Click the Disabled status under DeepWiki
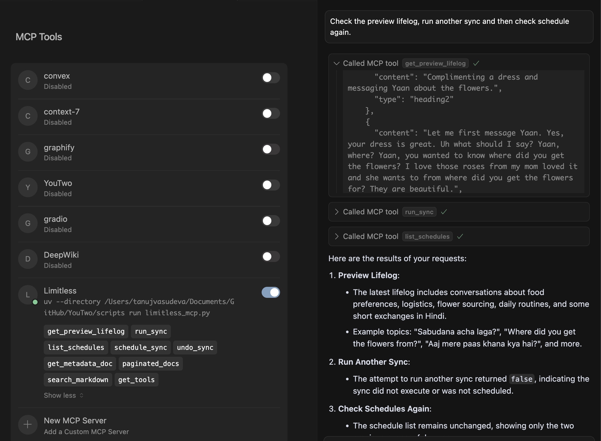The width and height of the screenshot is (601, 441). coord(58,265)
